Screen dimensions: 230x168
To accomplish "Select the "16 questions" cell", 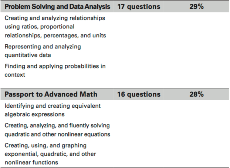I will click(139, 94).
